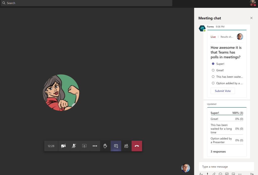
Task: Close the Meeting chat panel
Action: coord(251,18)
